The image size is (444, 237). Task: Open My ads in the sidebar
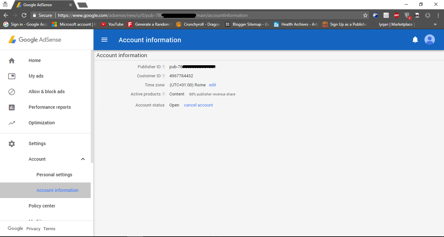point(36,76)
